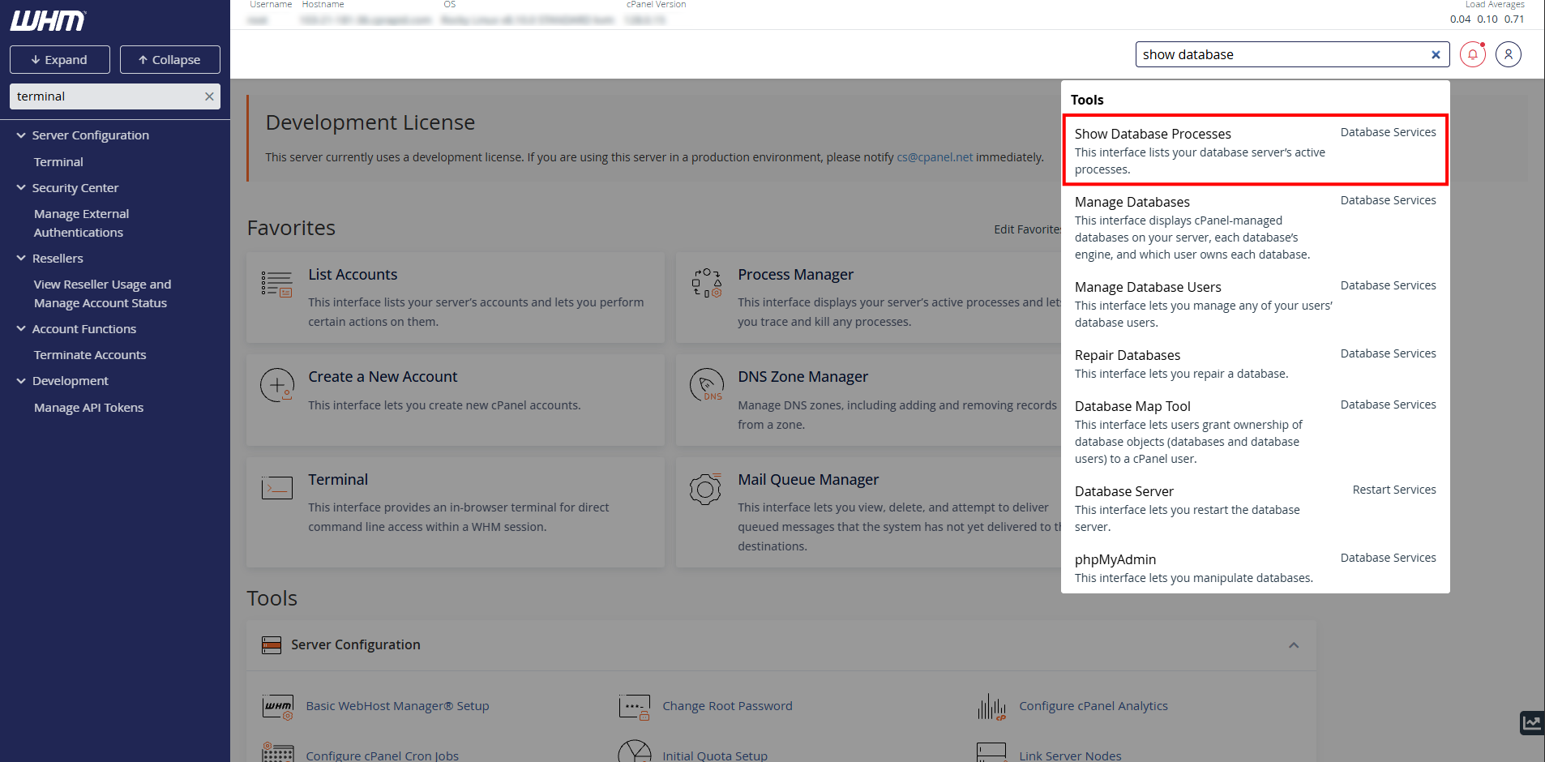
Task: Select Database Server search result
Action: pos(1255,508)
